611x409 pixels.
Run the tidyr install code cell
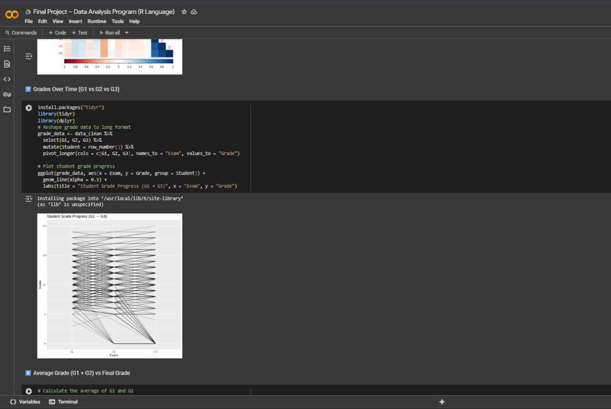(x=29, y=108)
